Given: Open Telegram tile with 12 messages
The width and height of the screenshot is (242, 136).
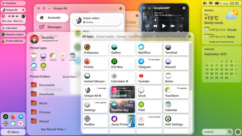Looking at the screenshot, I should click(149, 64).
